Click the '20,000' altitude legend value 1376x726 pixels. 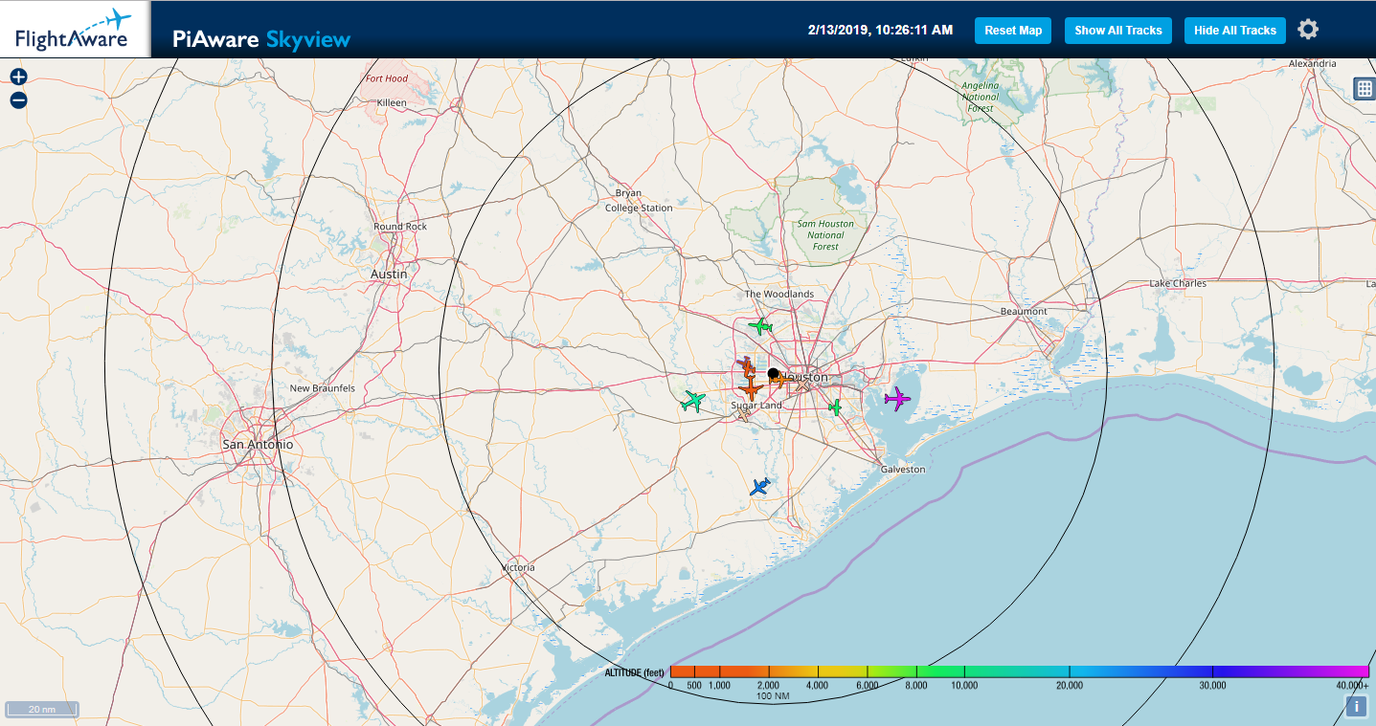(1069, 685)
